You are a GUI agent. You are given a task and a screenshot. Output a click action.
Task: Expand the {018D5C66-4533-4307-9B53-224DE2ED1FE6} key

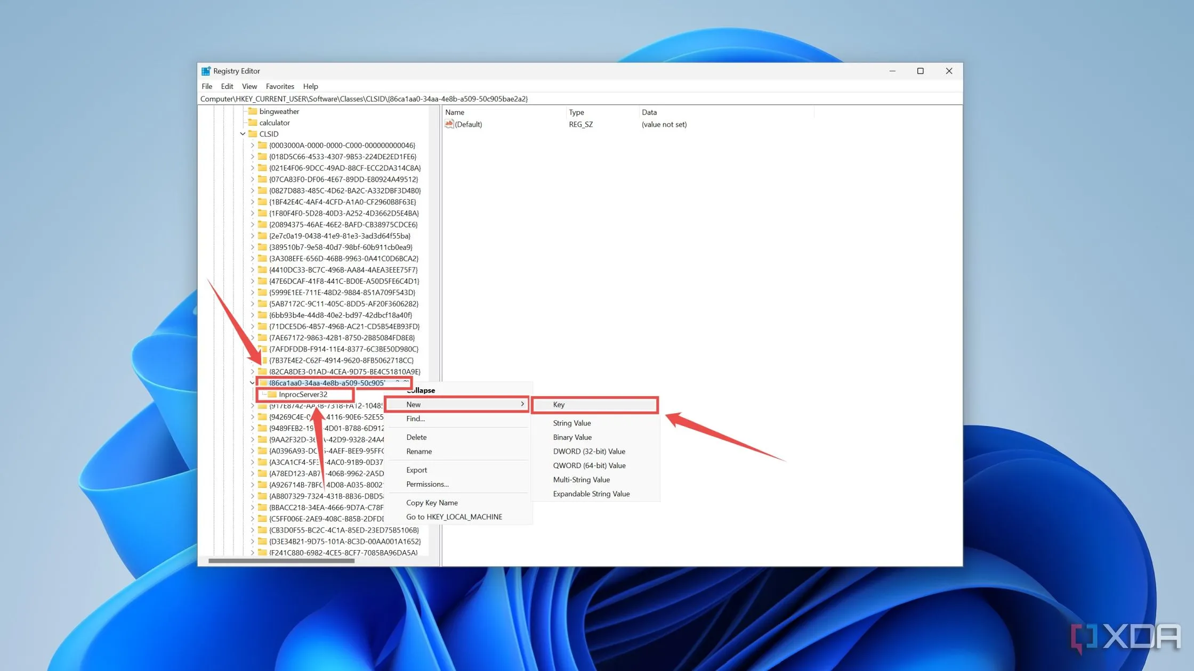coord(253,157)
